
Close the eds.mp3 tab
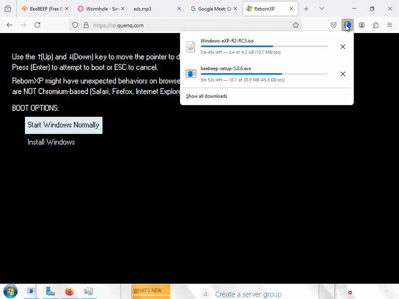point(179,9)
